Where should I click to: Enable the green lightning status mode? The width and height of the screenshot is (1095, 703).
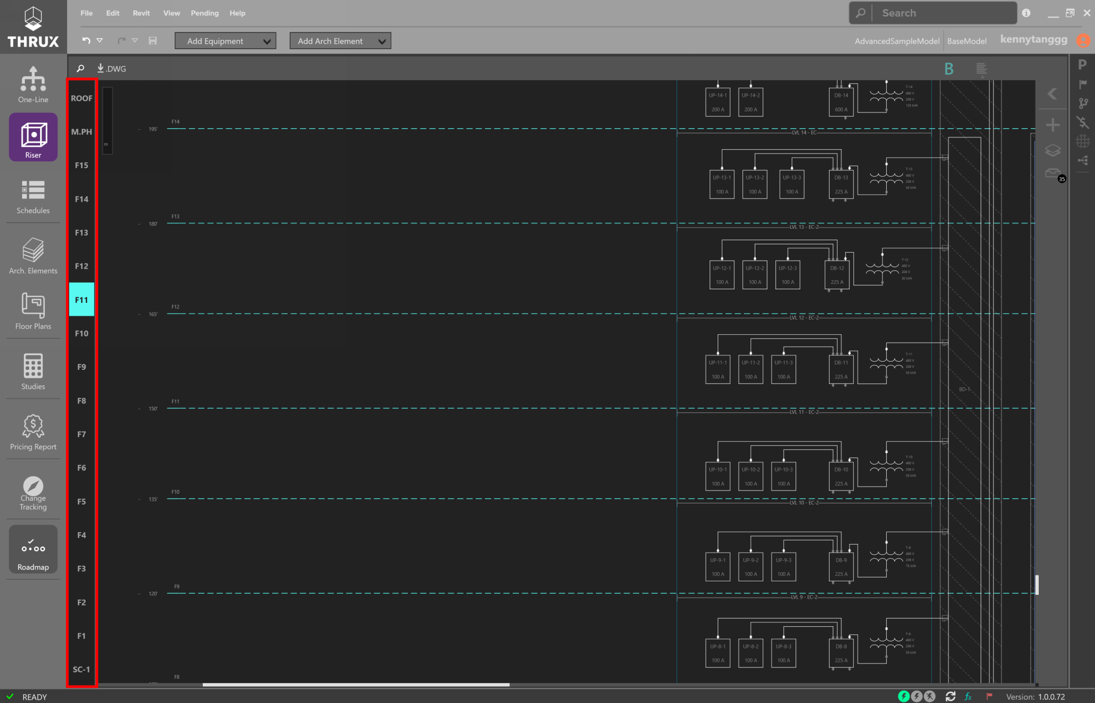pos(904,697)
